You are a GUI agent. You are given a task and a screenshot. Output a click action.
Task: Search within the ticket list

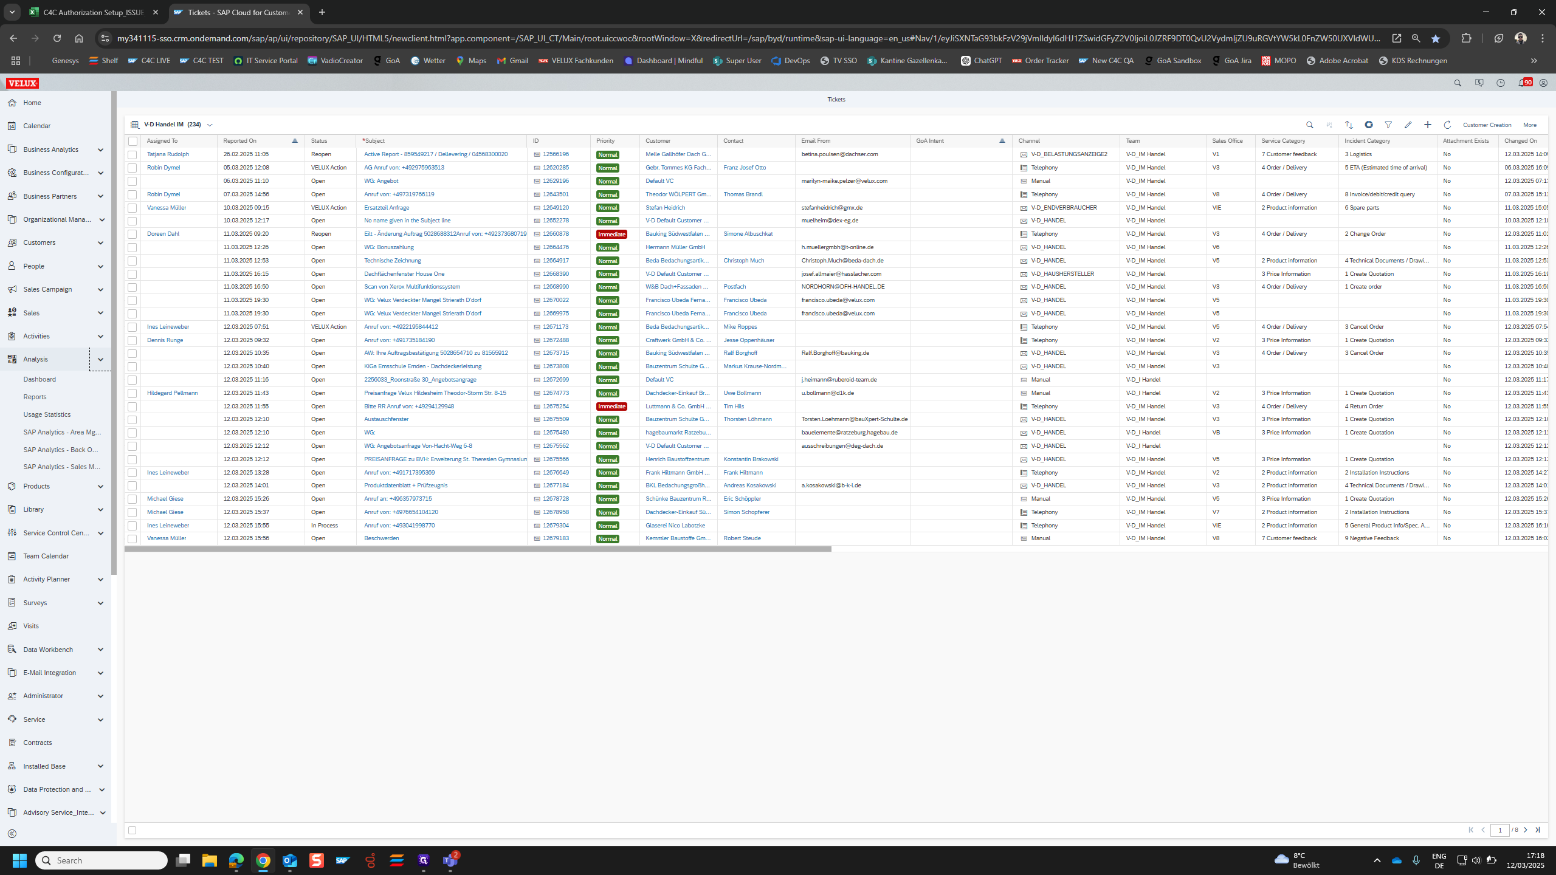click(x=1310, y=125)
